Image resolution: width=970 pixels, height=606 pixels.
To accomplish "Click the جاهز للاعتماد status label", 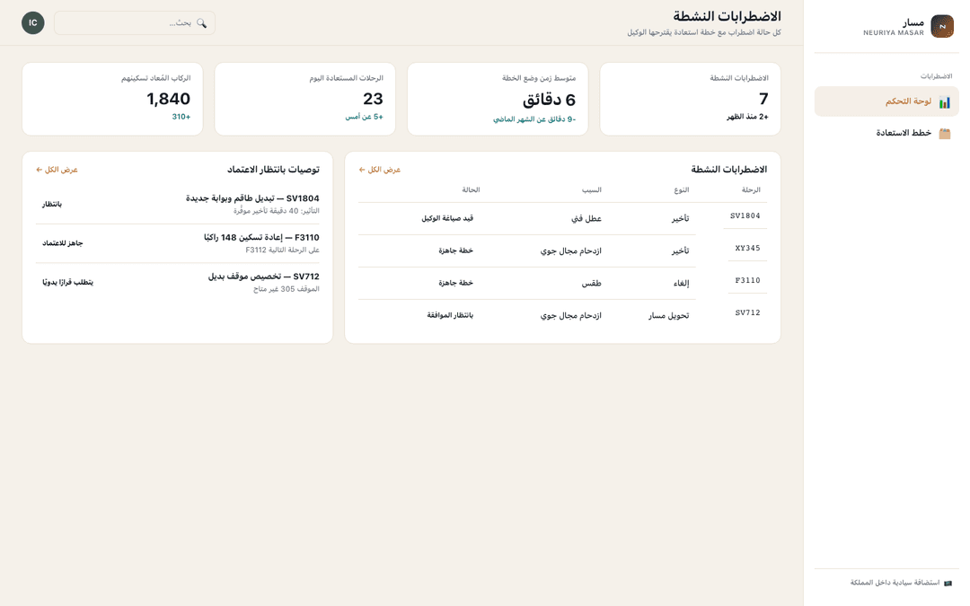I will pos(63,243).
